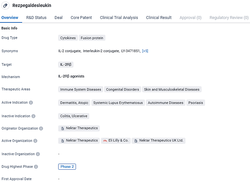
Task: Open the Clinical Trial Analysis tab
Action: (119, 18)
